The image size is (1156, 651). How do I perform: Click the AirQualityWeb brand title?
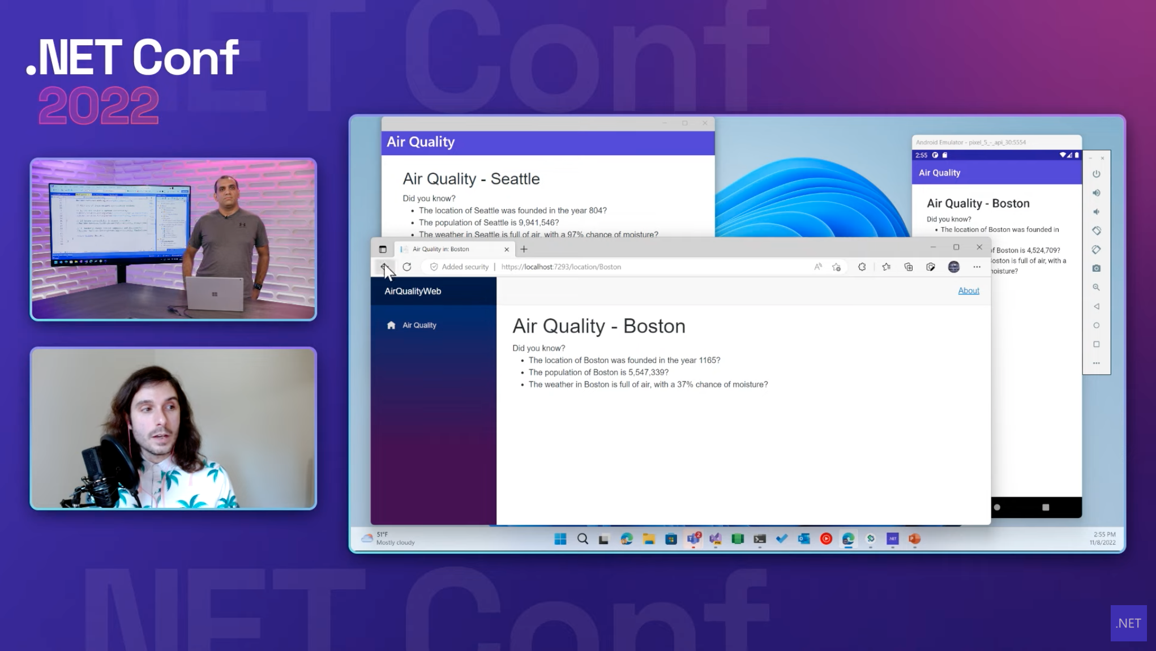[x=413, y=291]
